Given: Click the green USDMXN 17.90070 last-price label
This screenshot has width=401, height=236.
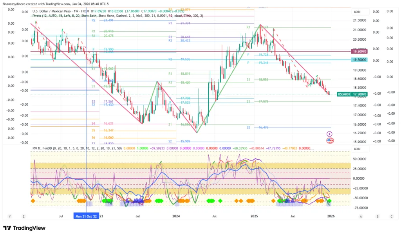Looking at the screenshot, I should tap(352, 94).
